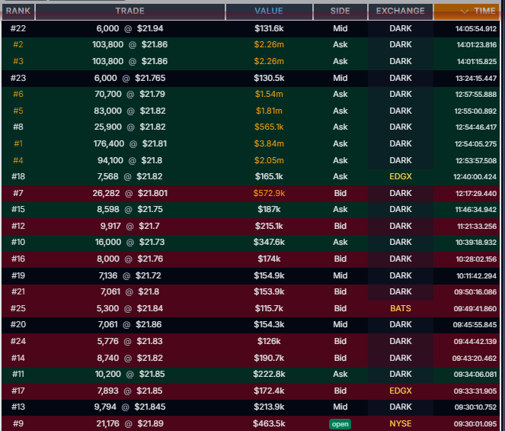Click trade 26,282 @ $21.801
The height and width of the screenshot is (431, 505).
(x=130, y=193)
